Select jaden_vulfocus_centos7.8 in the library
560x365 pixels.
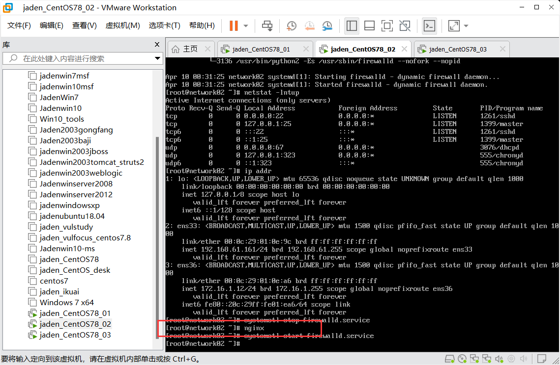point(85,238)
